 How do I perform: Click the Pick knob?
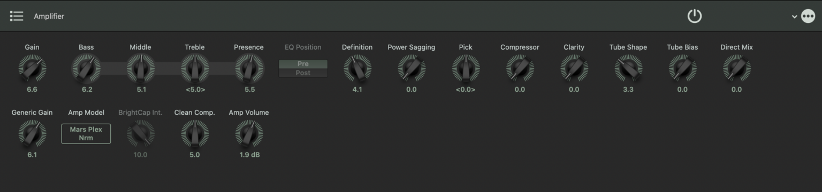pyautogui.click(x=466, y=68)
